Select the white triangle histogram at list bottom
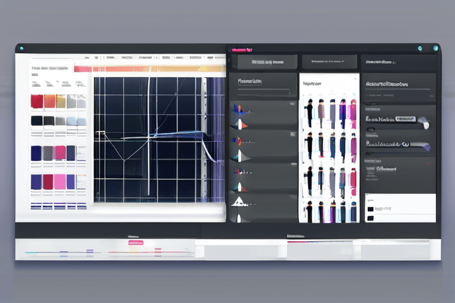 (239, 202)
